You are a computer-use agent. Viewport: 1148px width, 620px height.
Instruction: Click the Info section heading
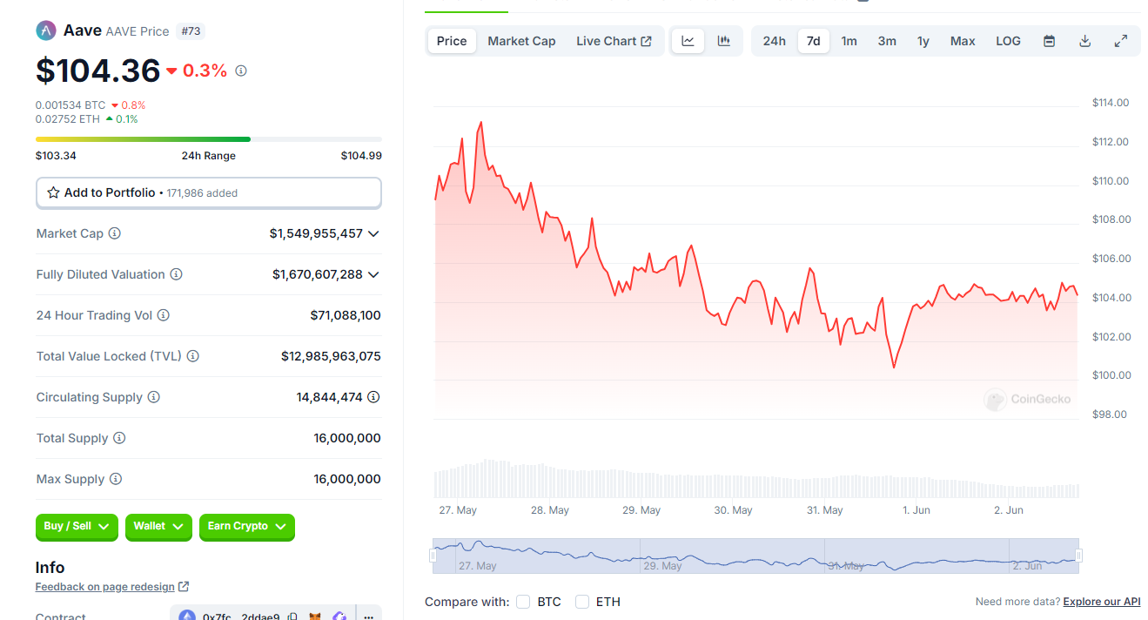(x=50, y=568)
